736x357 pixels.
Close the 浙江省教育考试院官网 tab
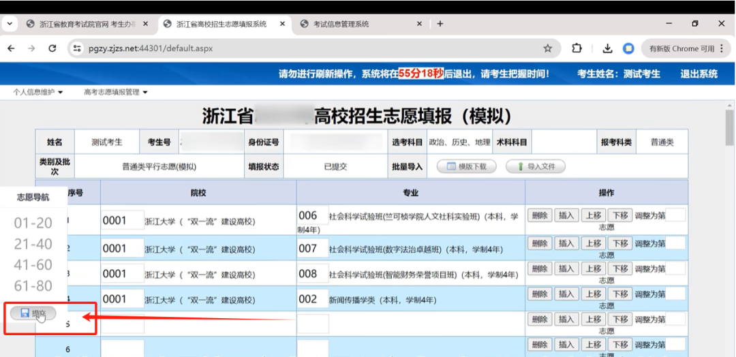tap(146, 24)
